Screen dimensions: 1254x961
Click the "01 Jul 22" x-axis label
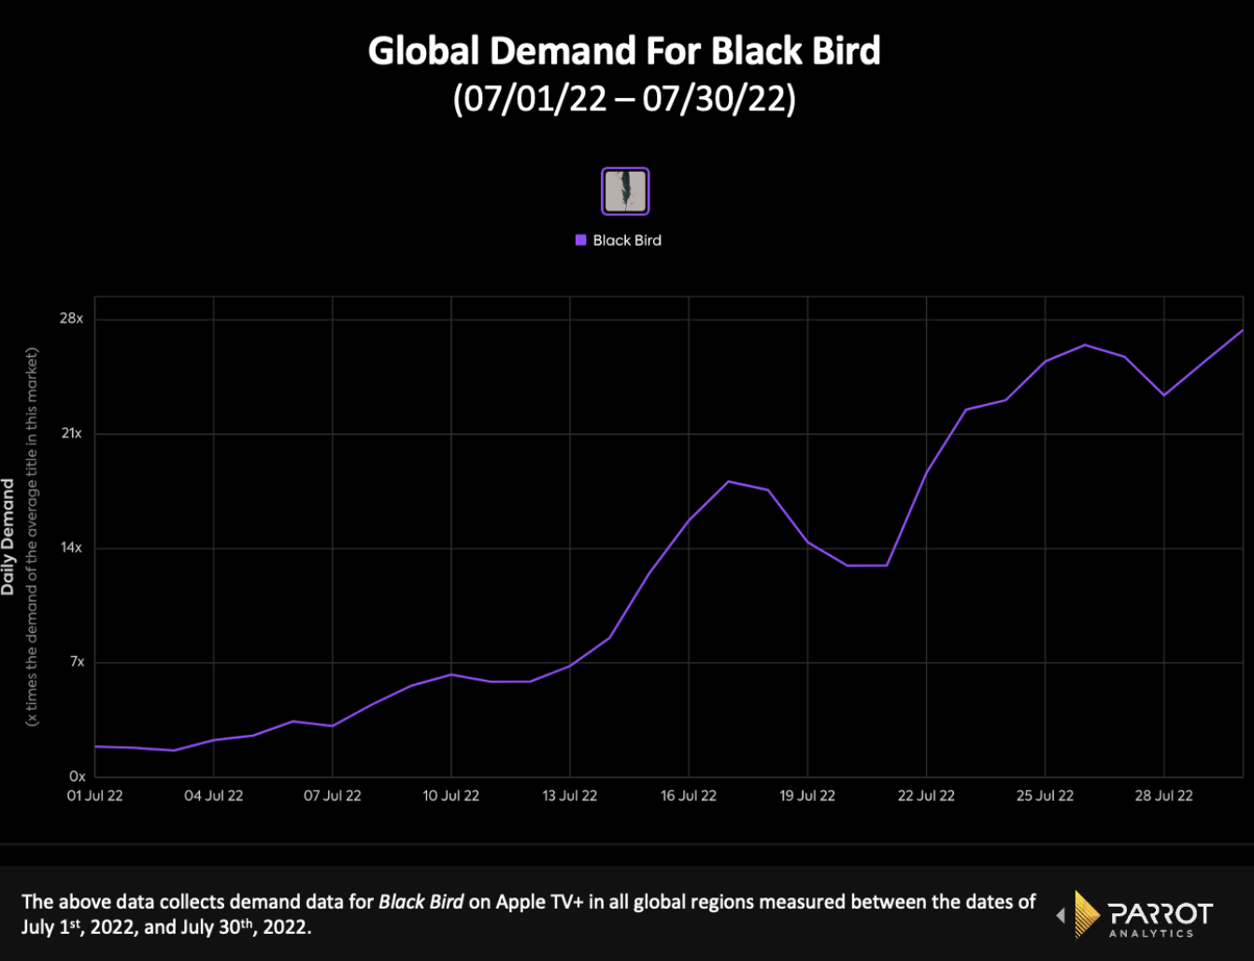(x=95, y=796)
